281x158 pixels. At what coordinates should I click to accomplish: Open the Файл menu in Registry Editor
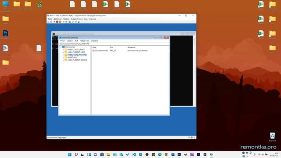tap(62, 41)
